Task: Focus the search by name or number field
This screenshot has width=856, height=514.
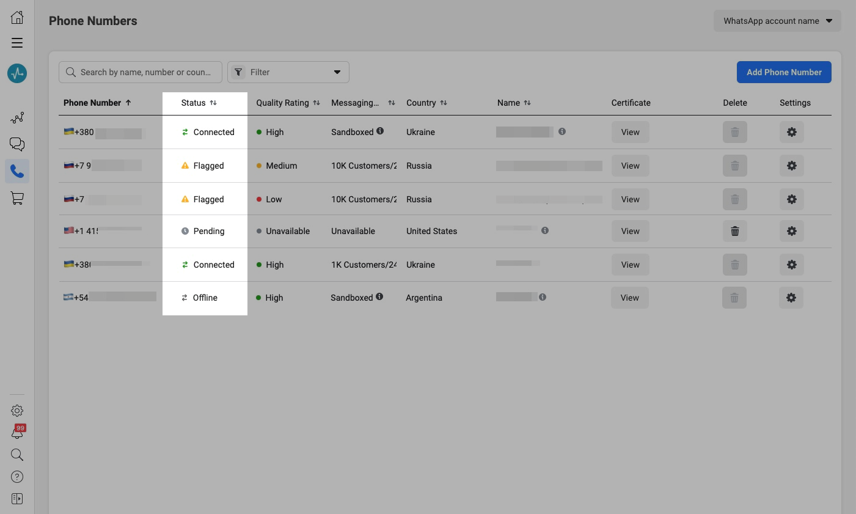Action: tap(145, 72)
